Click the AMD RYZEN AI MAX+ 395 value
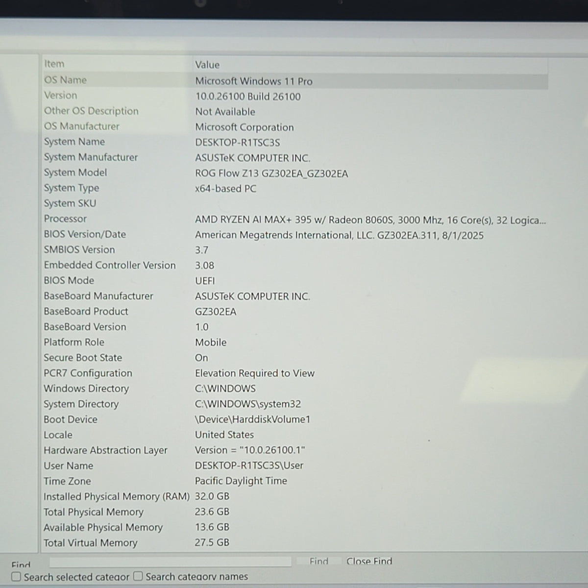 [370, 220]
